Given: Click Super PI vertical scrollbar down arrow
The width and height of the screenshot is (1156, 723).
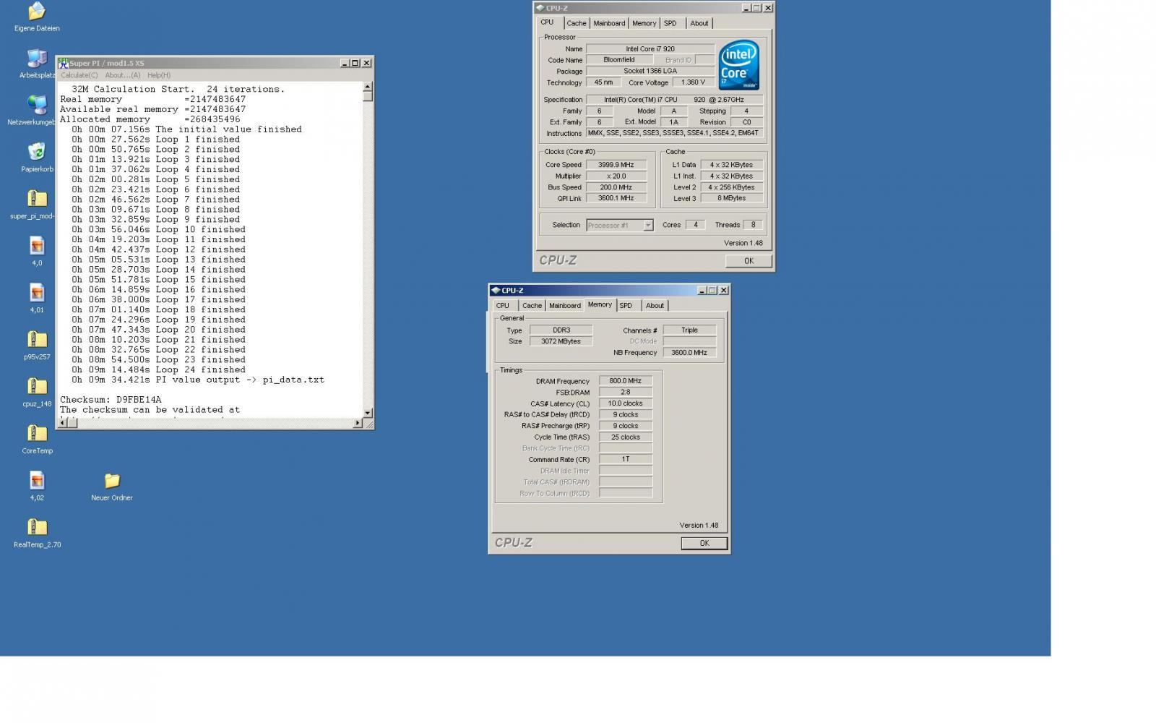Looking at the screenshot, I should (x=368, y=412).
